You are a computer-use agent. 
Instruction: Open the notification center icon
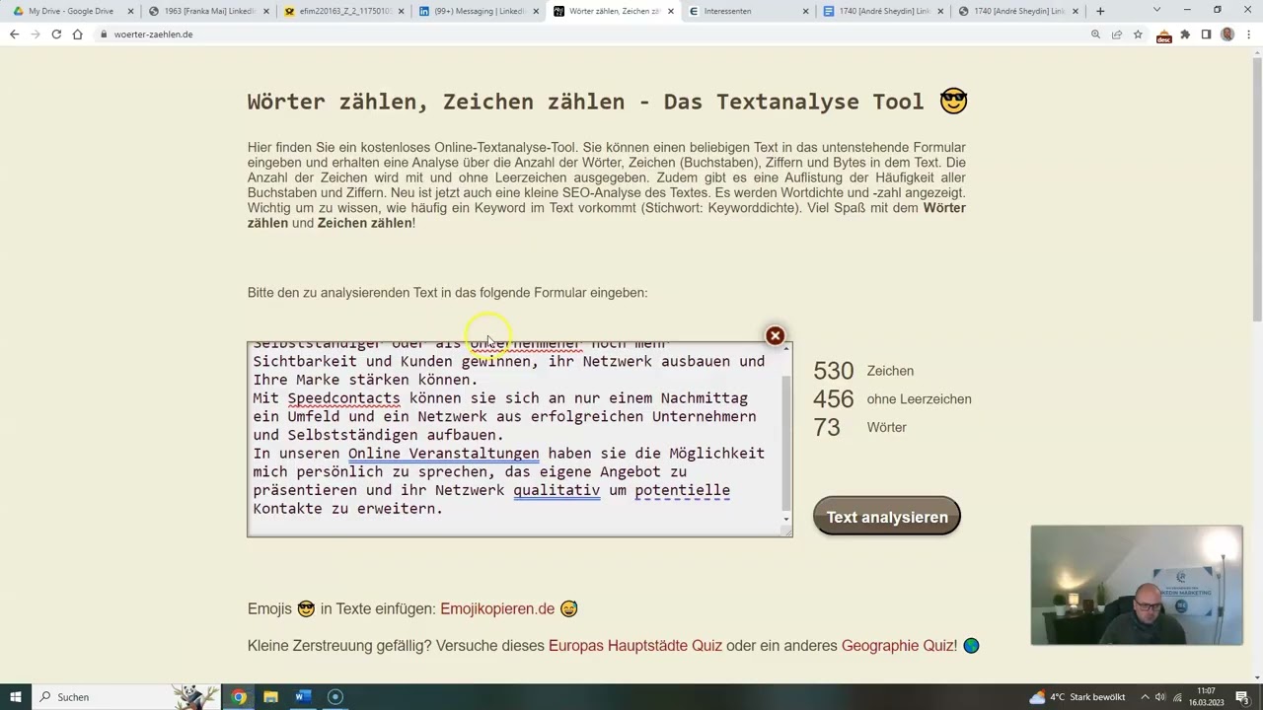[1241, 696]
